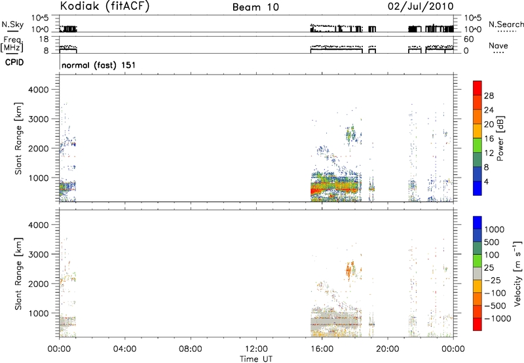The height and width of the screenshot is (363, 524).
Task: Click the '4000' tick on the power panel
Action: click(x=38, y=90)
